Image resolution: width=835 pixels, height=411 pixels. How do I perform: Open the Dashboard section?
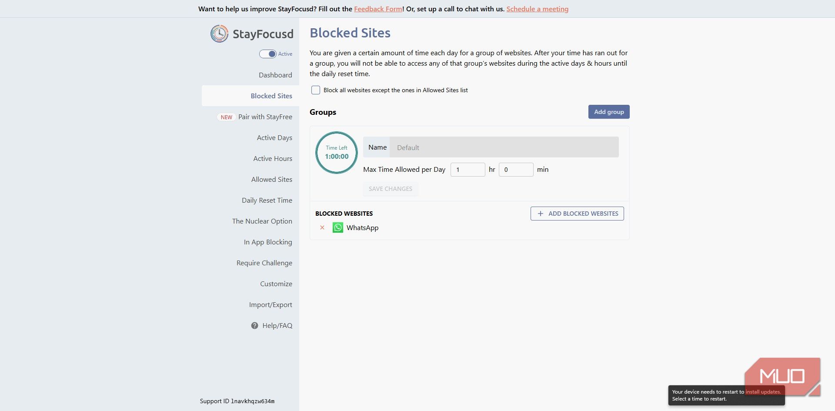click(275, 75)
